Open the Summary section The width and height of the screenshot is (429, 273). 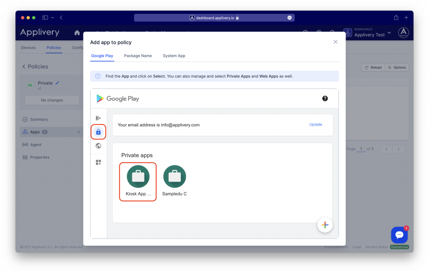[x=39, y=120]
